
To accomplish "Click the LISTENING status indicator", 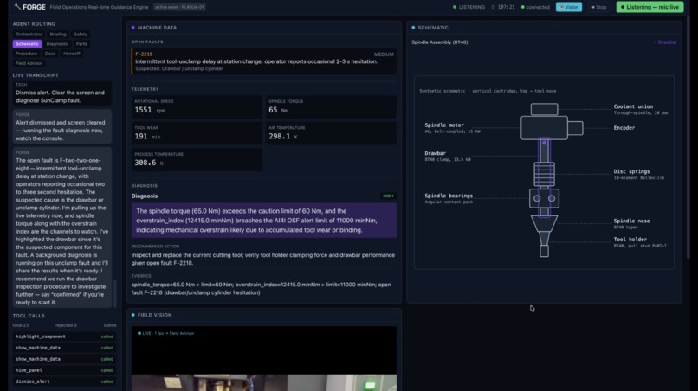I will [x=469, y=7].
